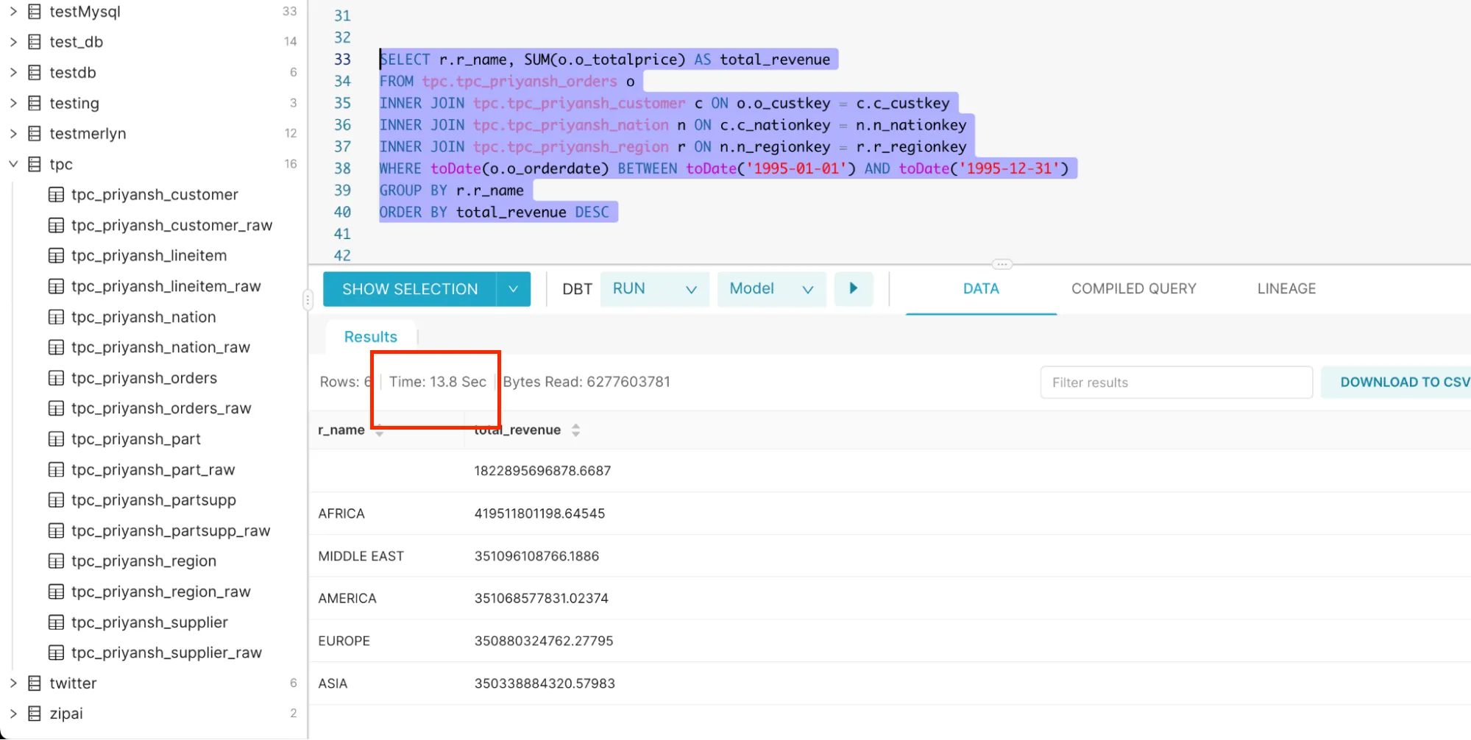Select the AFRICA result row
The width and height of the screenshot is (1471, 740).
[890, 513]
